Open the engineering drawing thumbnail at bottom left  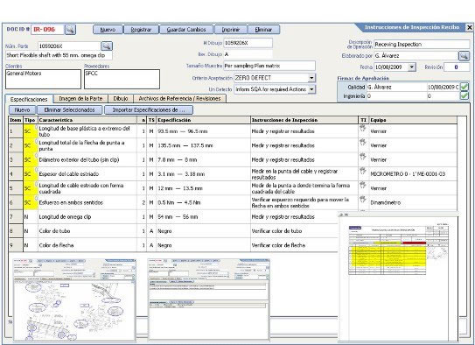(74, 299)
